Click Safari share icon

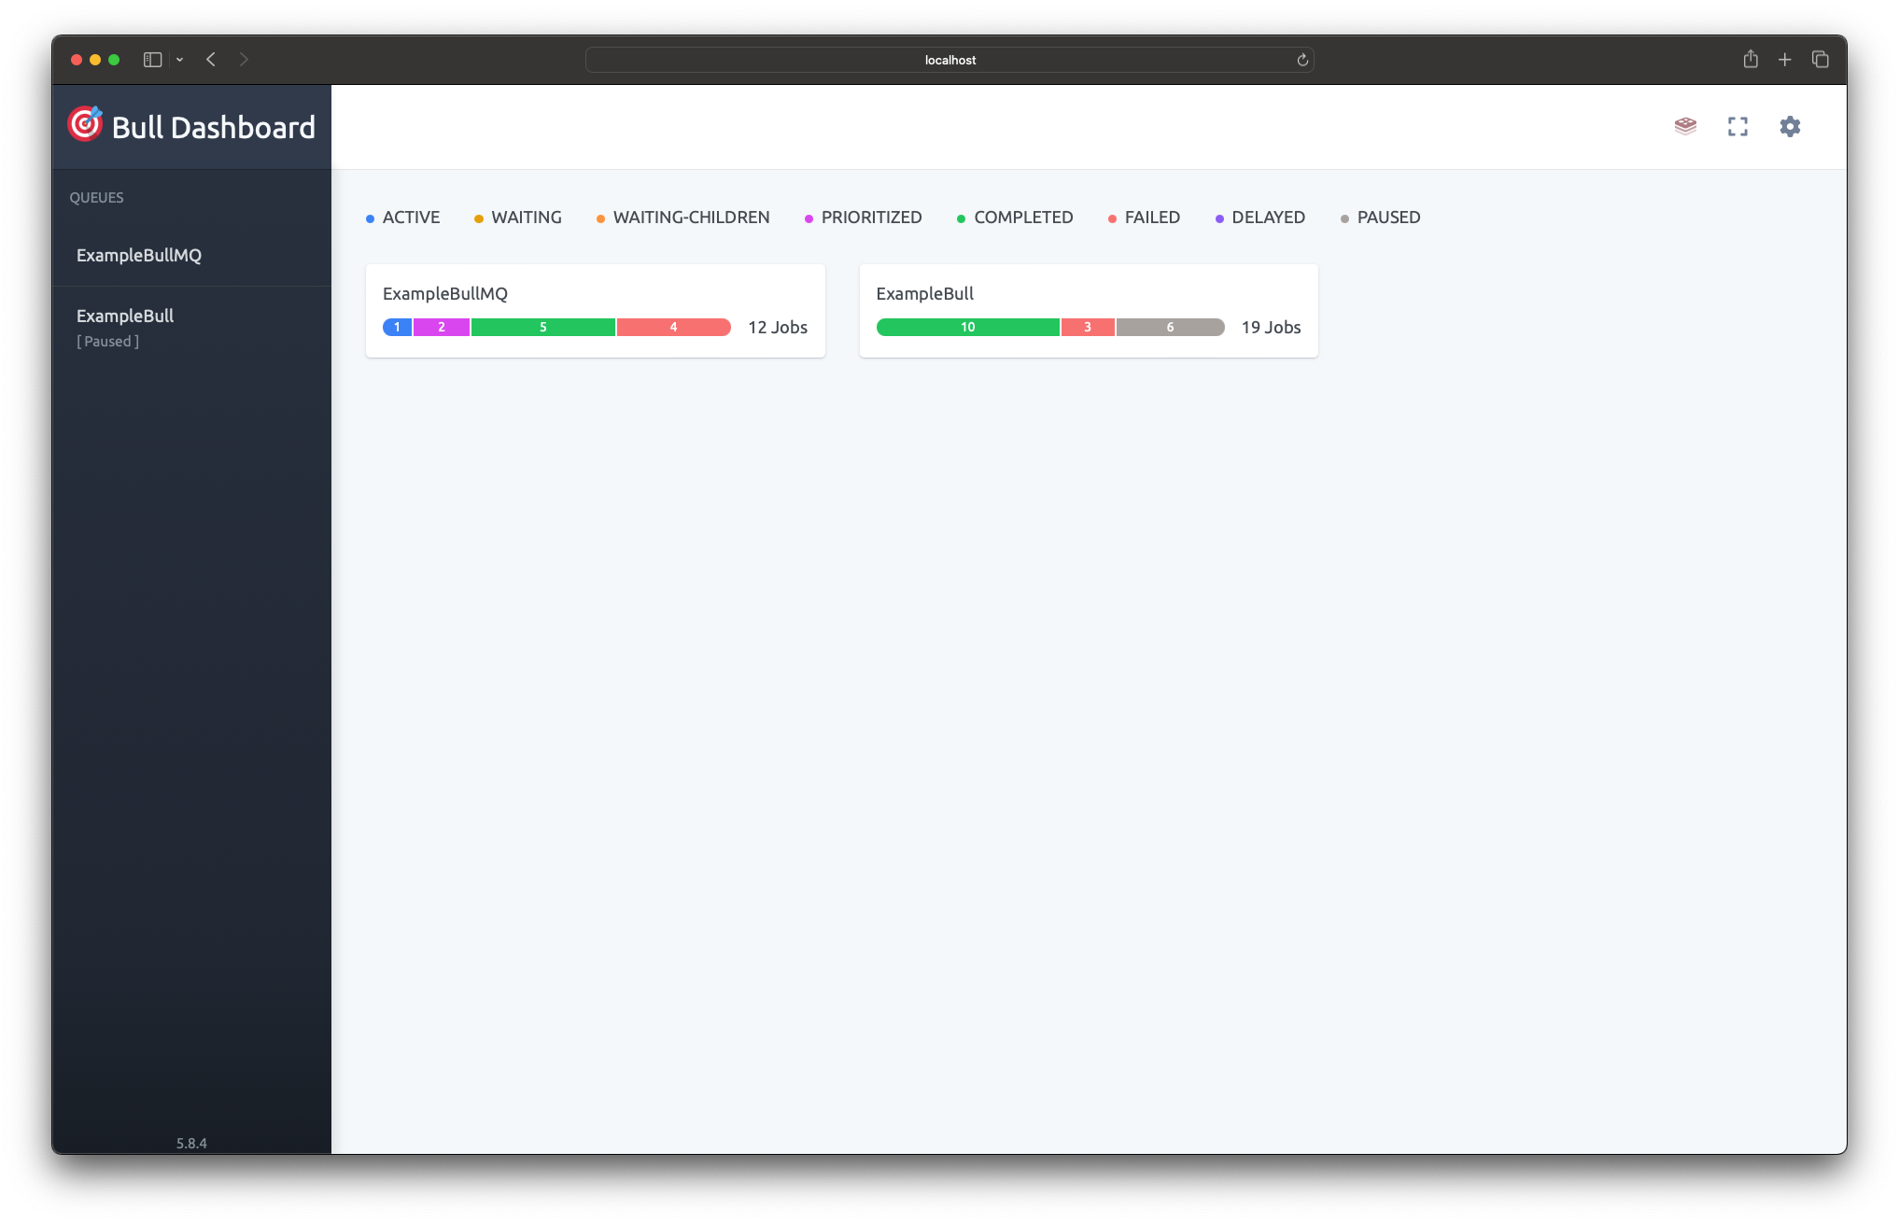click(x=1751, y=60)
